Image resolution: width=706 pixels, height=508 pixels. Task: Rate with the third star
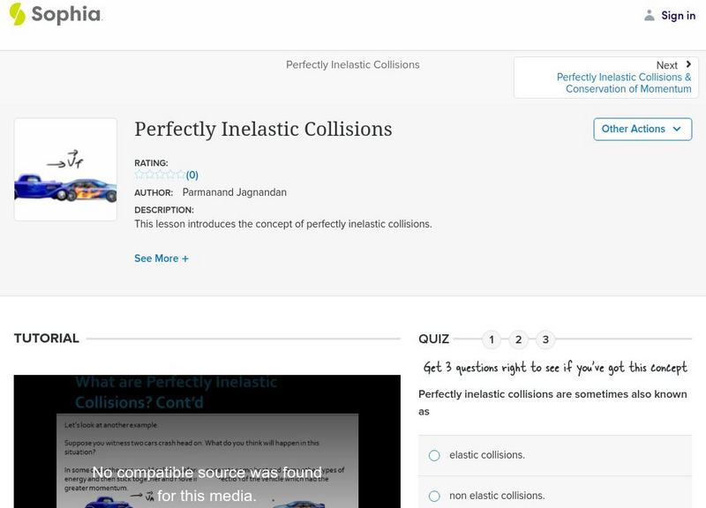click(159, 174)
